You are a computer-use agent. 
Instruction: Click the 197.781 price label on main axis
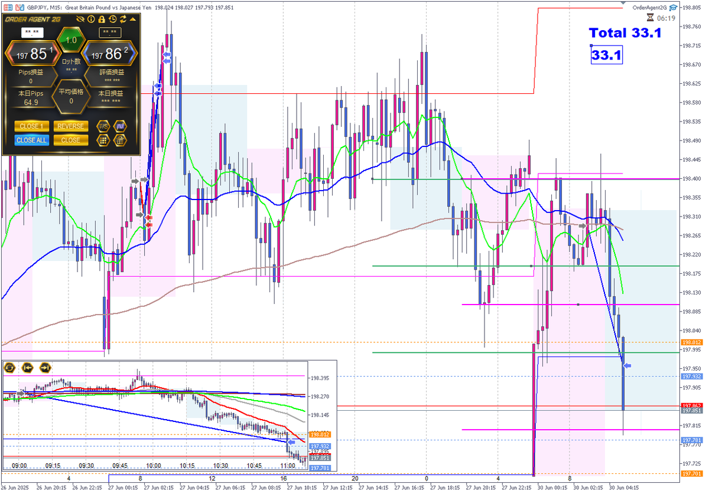(691, 440)
